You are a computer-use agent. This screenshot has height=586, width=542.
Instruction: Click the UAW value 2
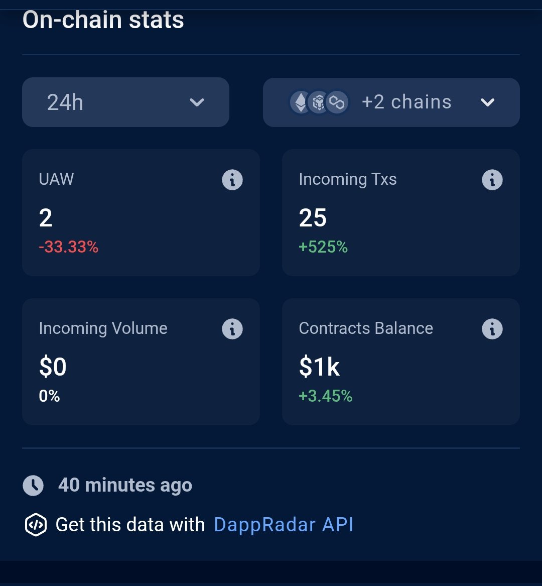click(46, 217)
